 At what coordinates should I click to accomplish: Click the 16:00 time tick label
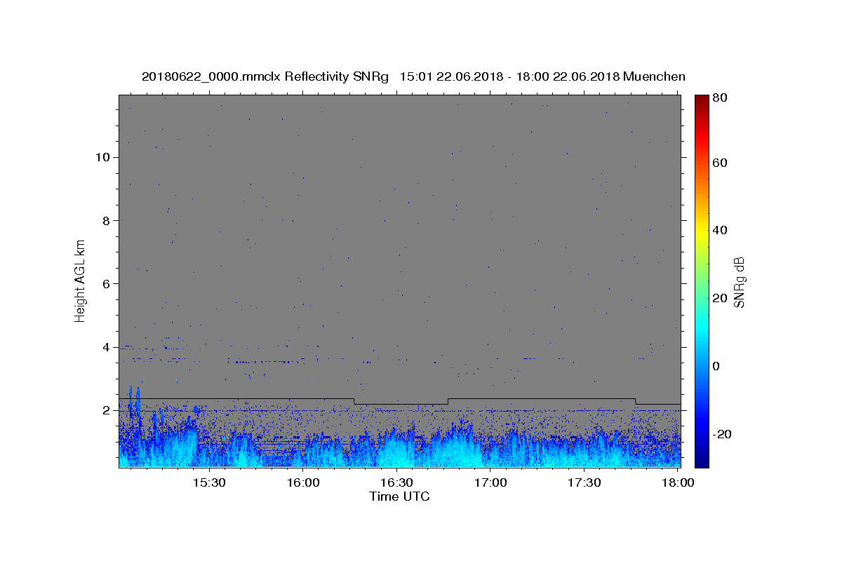click(x=303, y=483)
